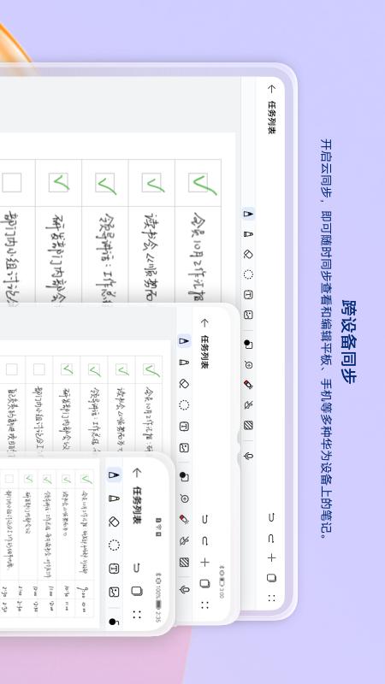Insert a text box on the middle device
Screen dimensions: 385x684
coord(184,427)
